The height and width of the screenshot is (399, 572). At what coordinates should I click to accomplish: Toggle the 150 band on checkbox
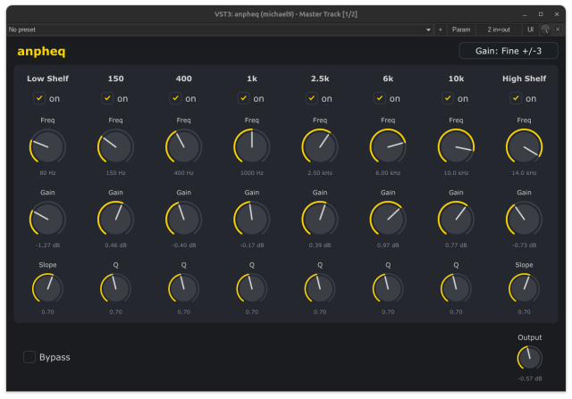tap(107, 98)
